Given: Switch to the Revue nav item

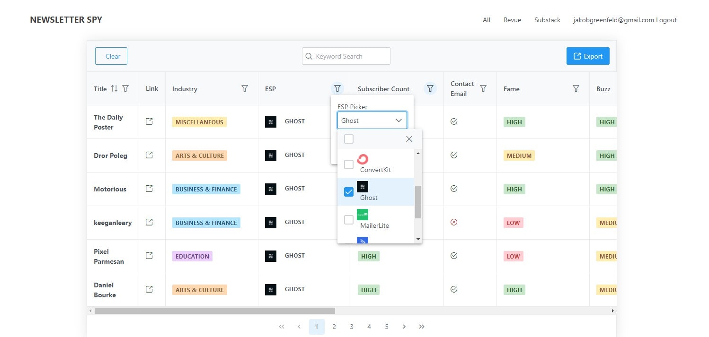Looking at the screenshot, I should [x=512, y=20].
